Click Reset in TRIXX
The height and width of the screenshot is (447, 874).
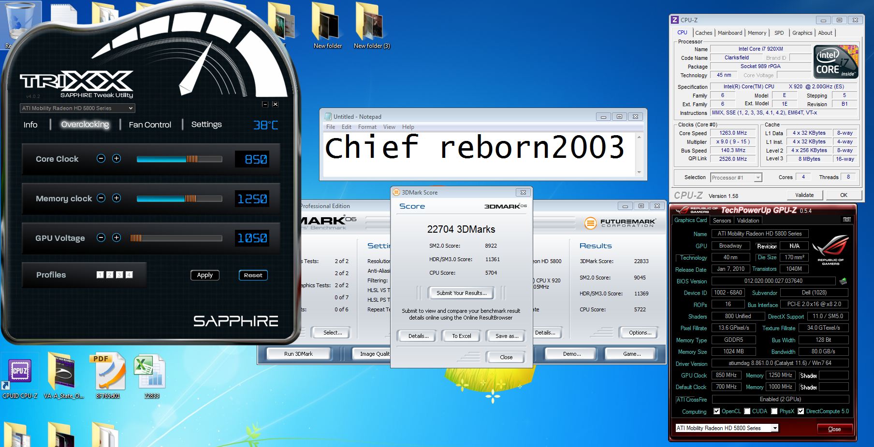tap(253, 275)
